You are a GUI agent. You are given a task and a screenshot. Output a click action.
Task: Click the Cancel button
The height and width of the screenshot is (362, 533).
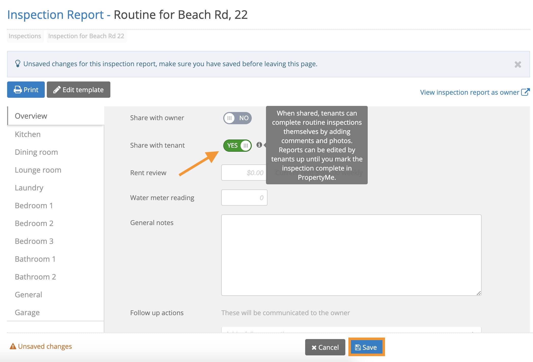tap(325, 347)
